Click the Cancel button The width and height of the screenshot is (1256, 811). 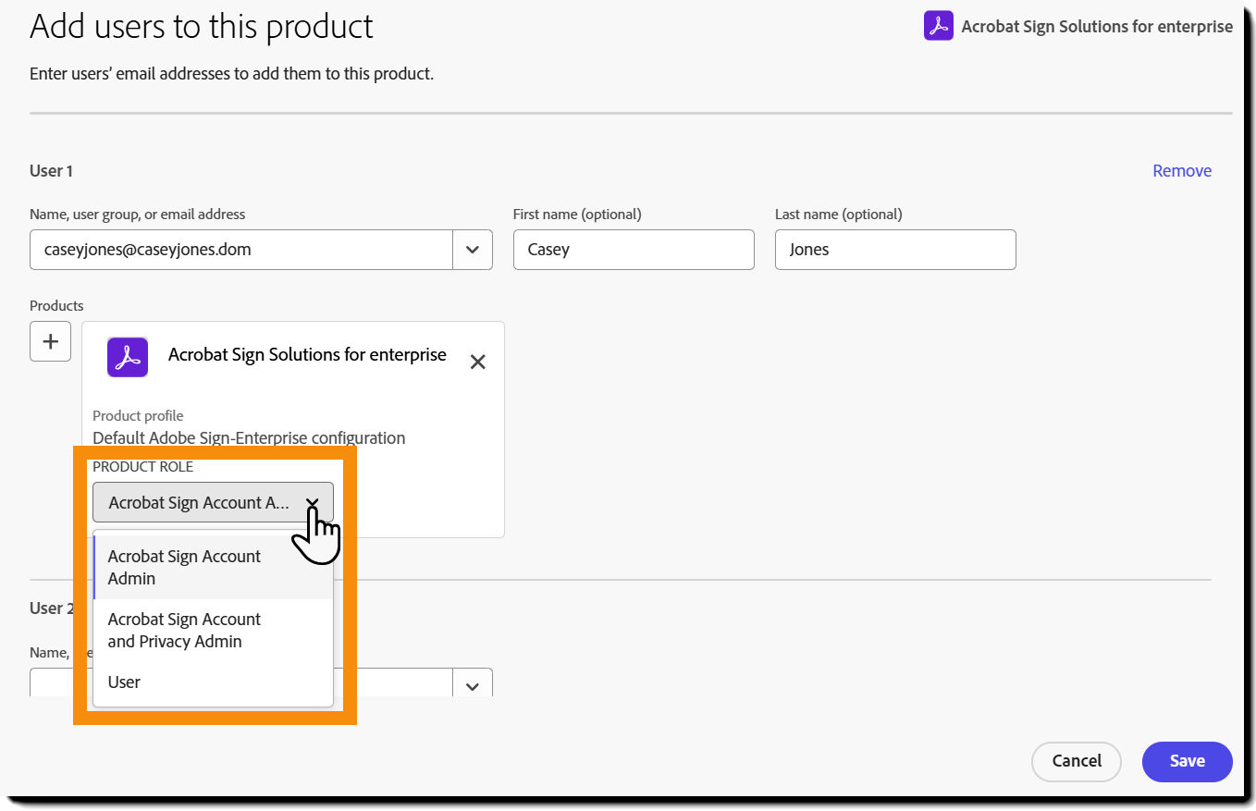(1076, 761)
